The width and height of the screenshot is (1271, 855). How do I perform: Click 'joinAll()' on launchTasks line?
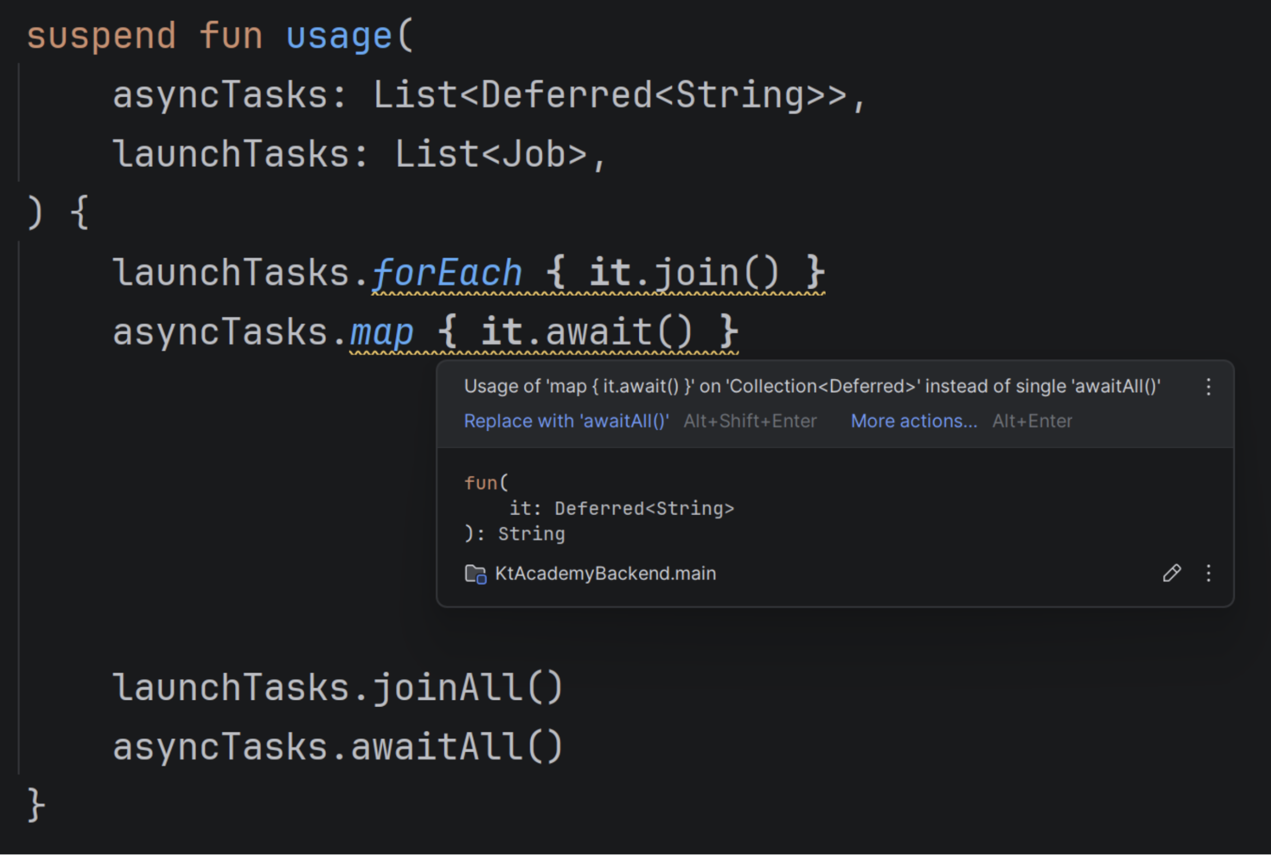[468, 687]
